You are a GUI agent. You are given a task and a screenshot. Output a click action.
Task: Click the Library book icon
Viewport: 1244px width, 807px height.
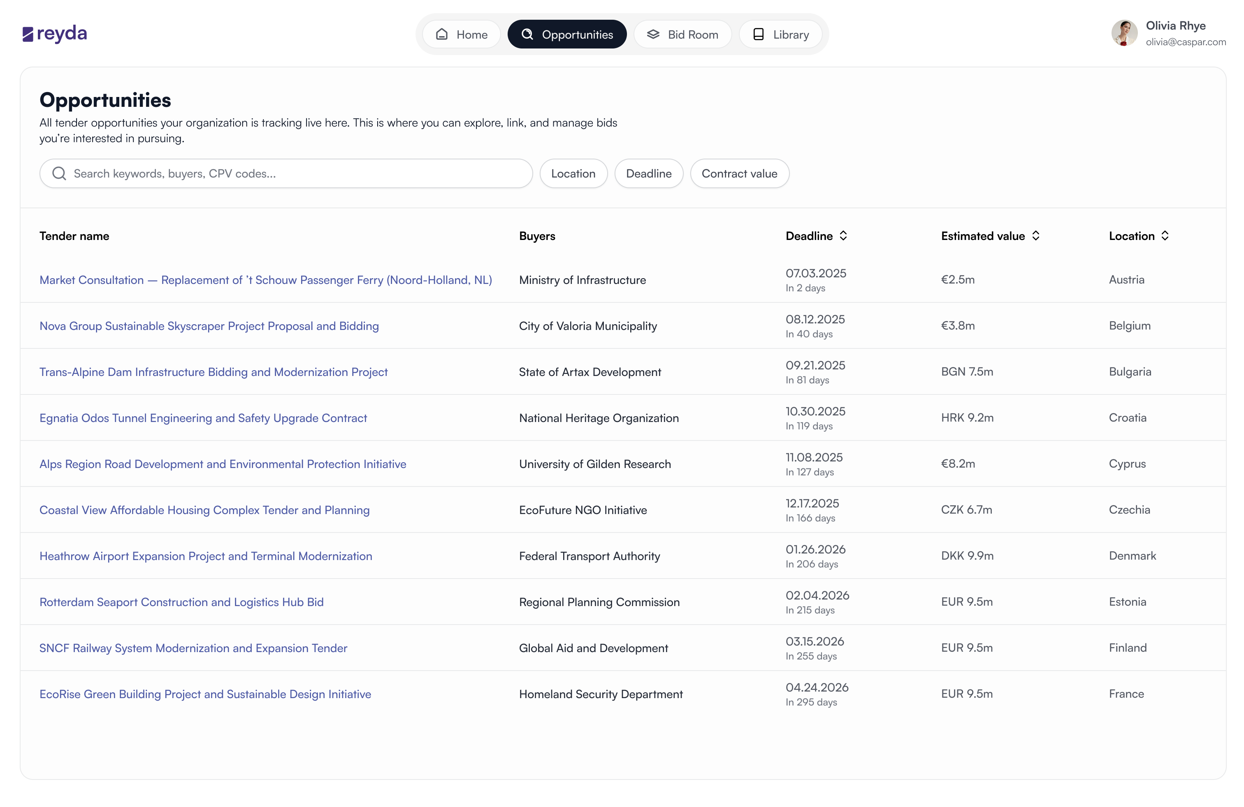[x=759, y=34]
